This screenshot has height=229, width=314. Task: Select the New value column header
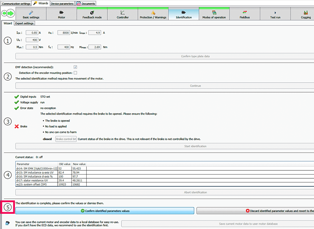[x=79, y=164]
